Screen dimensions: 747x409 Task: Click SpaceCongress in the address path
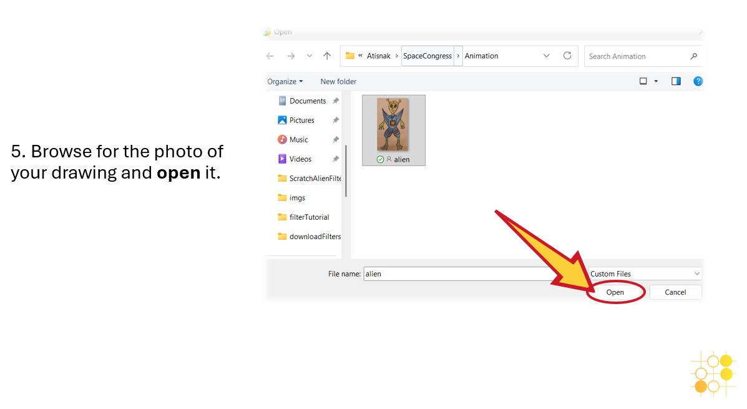[427, 56]
